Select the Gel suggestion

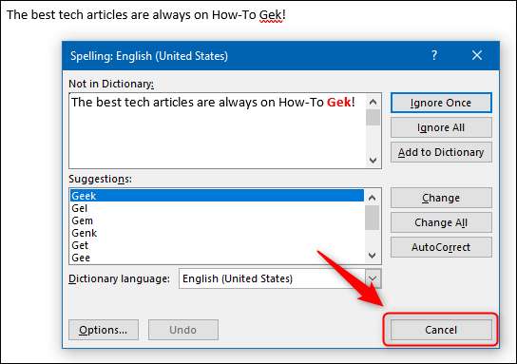click(217, 208)
